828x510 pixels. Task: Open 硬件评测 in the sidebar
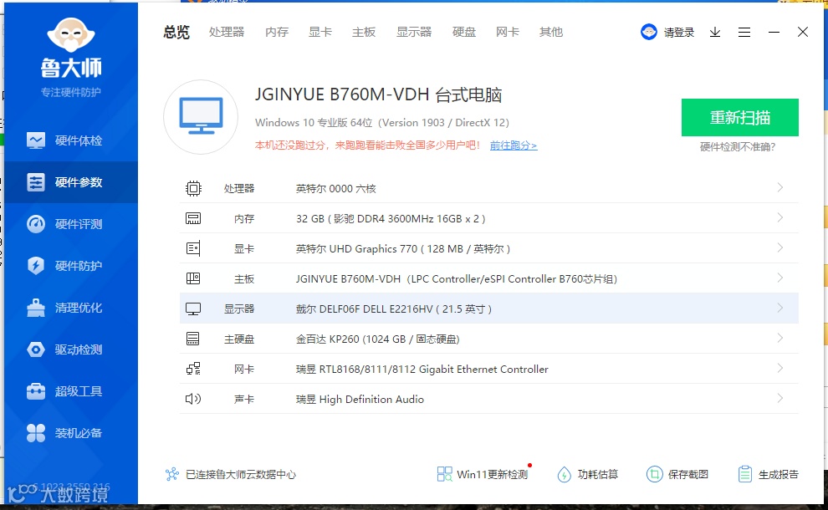pos(71,224)
